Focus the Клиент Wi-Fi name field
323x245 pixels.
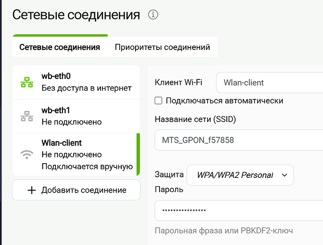click(269, 82)
